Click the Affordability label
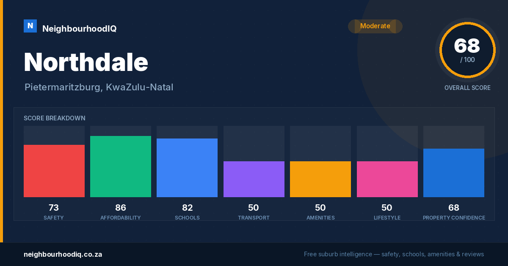This screenshot has height=266, width=508. point(121,218)
